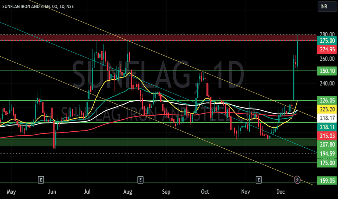Click the latest tall green candlestick
The height and width of the screenshot is (199, 338).
coord(297,53)
